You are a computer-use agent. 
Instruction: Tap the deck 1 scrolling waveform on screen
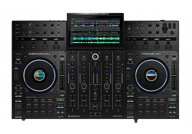(x=96, y=39)
